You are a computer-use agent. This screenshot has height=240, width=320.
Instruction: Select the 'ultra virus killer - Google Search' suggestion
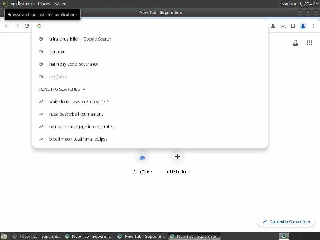tap(150, 39)
